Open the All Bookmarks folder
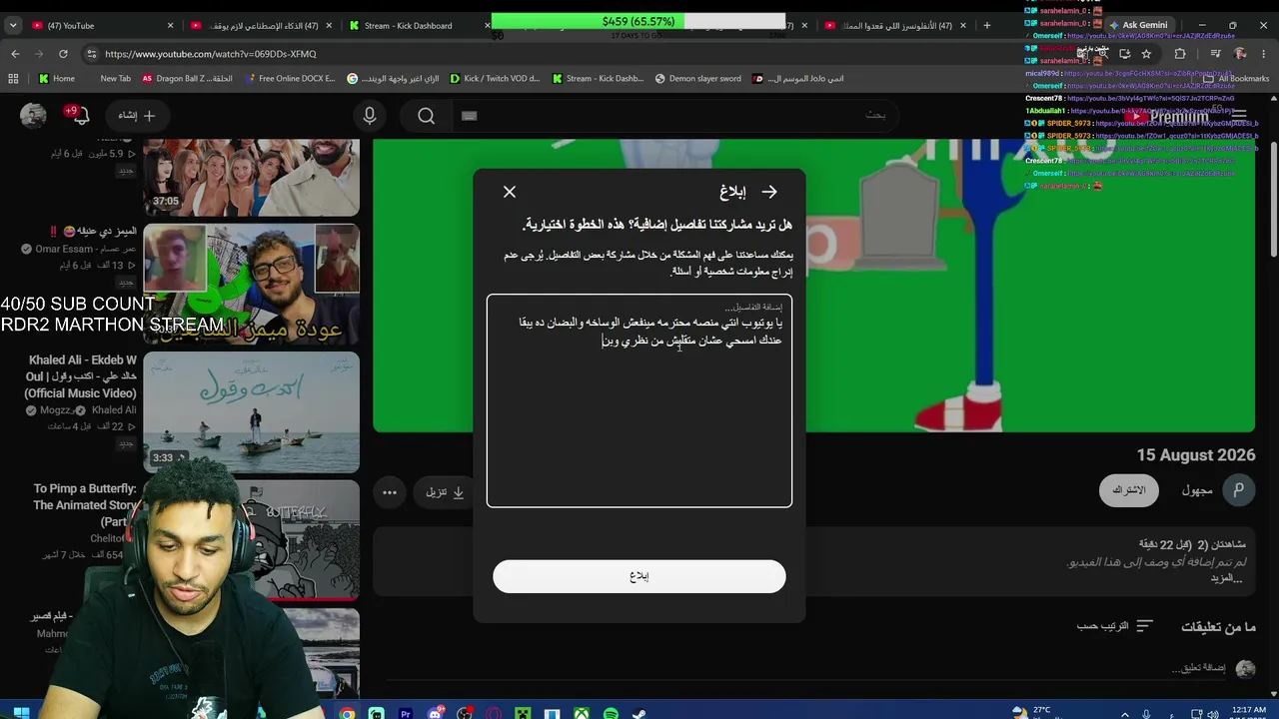 point(1236,79)
